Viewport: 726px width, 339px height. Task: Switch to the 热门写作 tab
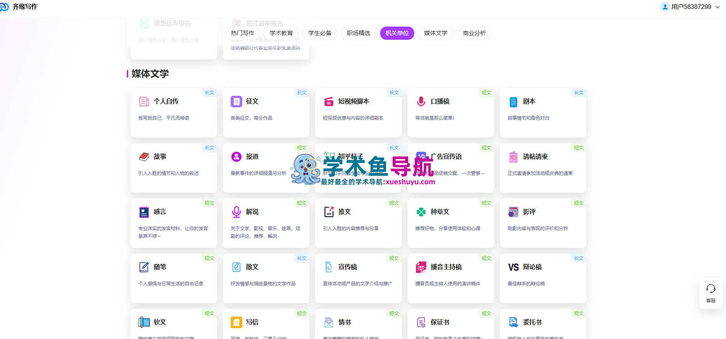click(x=243, y=33)
